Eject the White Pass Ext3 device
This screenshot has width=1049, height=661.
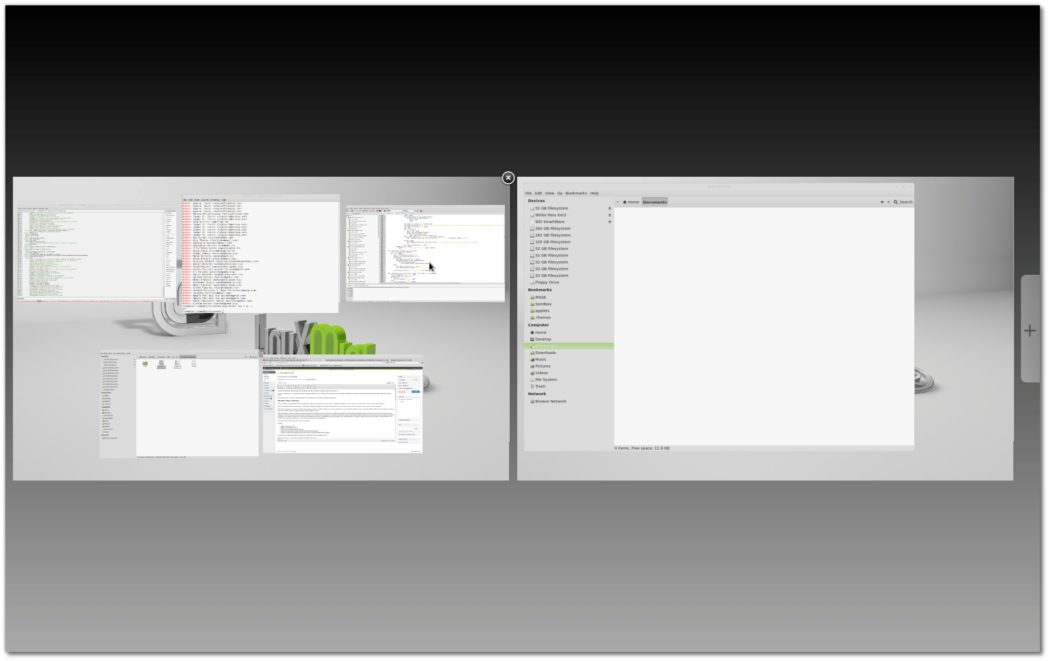pos(610,215)
